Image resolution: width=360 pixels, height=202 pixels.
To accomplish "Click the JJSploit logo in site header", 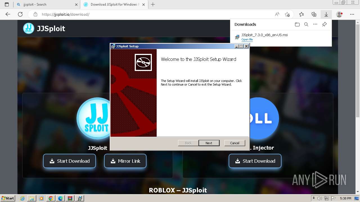I will click(29, 28).
